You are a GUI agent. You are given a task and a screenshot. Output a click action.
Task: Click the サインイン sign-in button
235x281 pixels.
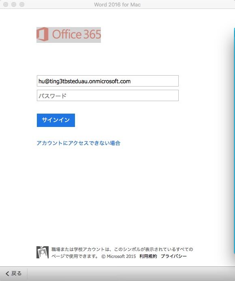click(56, 120)
